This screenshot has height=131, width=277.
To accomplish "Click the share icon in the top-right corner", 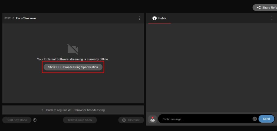I will (x=259, y=8).
